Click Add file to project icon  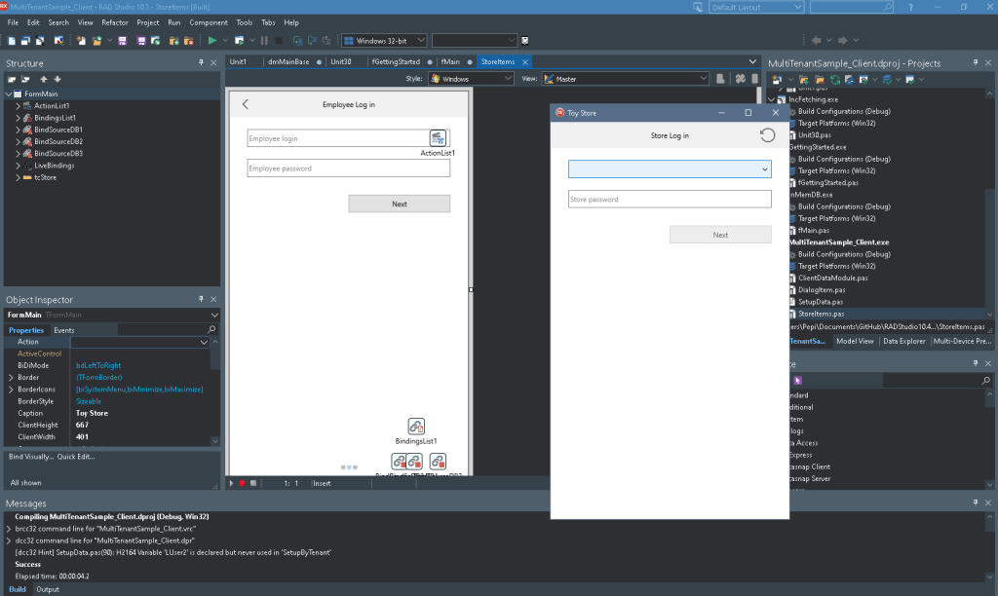[173, 41]
